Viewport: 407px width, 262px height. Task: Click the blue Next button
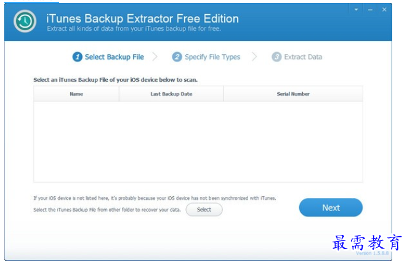click(x=331, y=208)
